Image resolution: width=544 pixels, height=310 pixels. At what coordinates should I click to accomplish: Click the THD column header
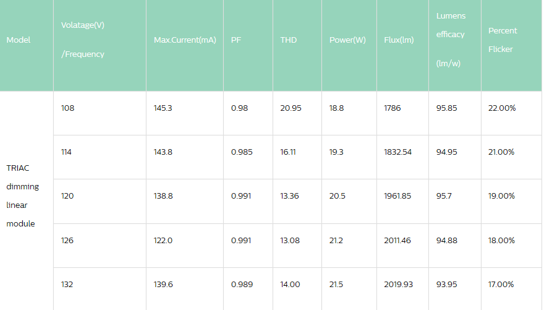click(x=288, y=40)
